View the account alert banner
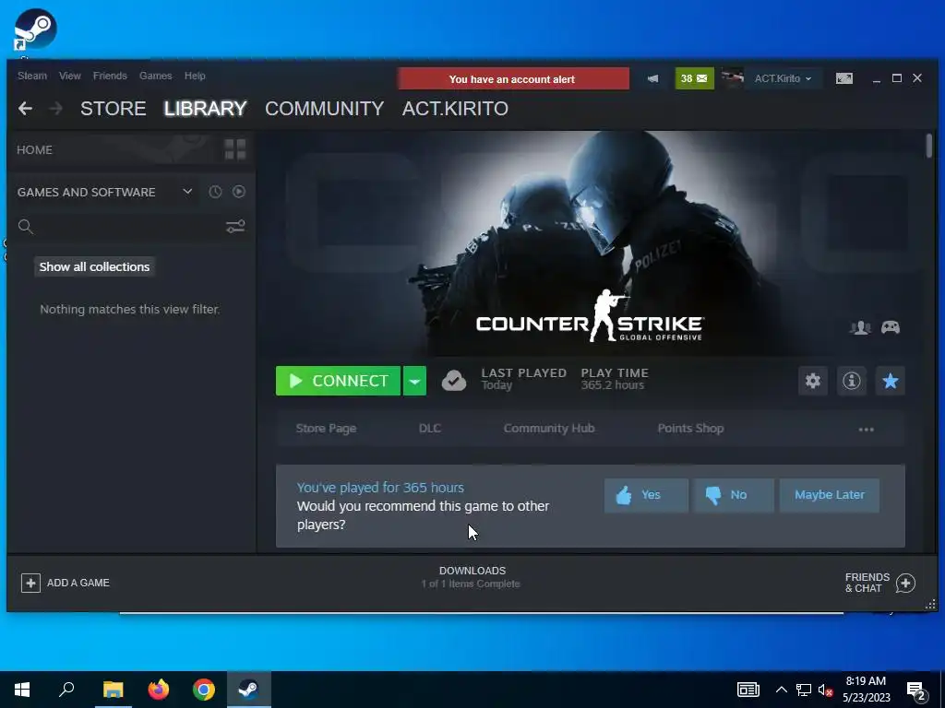 tap(513, 79)
